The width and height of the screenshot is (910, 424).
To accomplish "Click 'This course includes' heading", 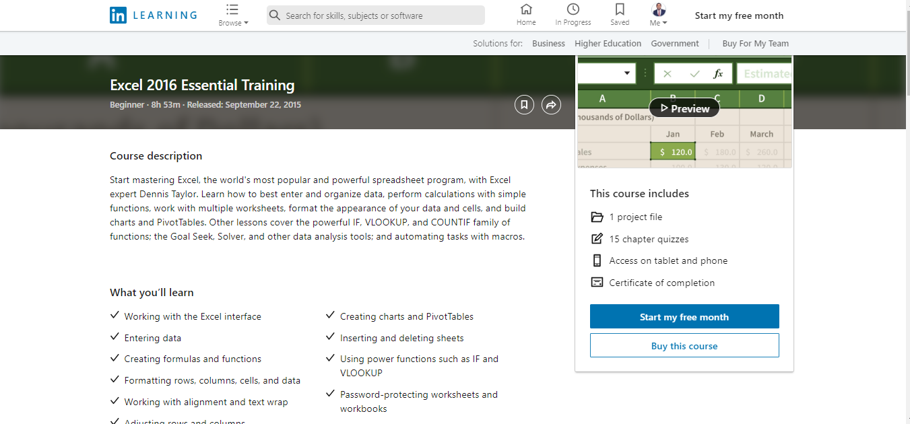I will (639, 194).
